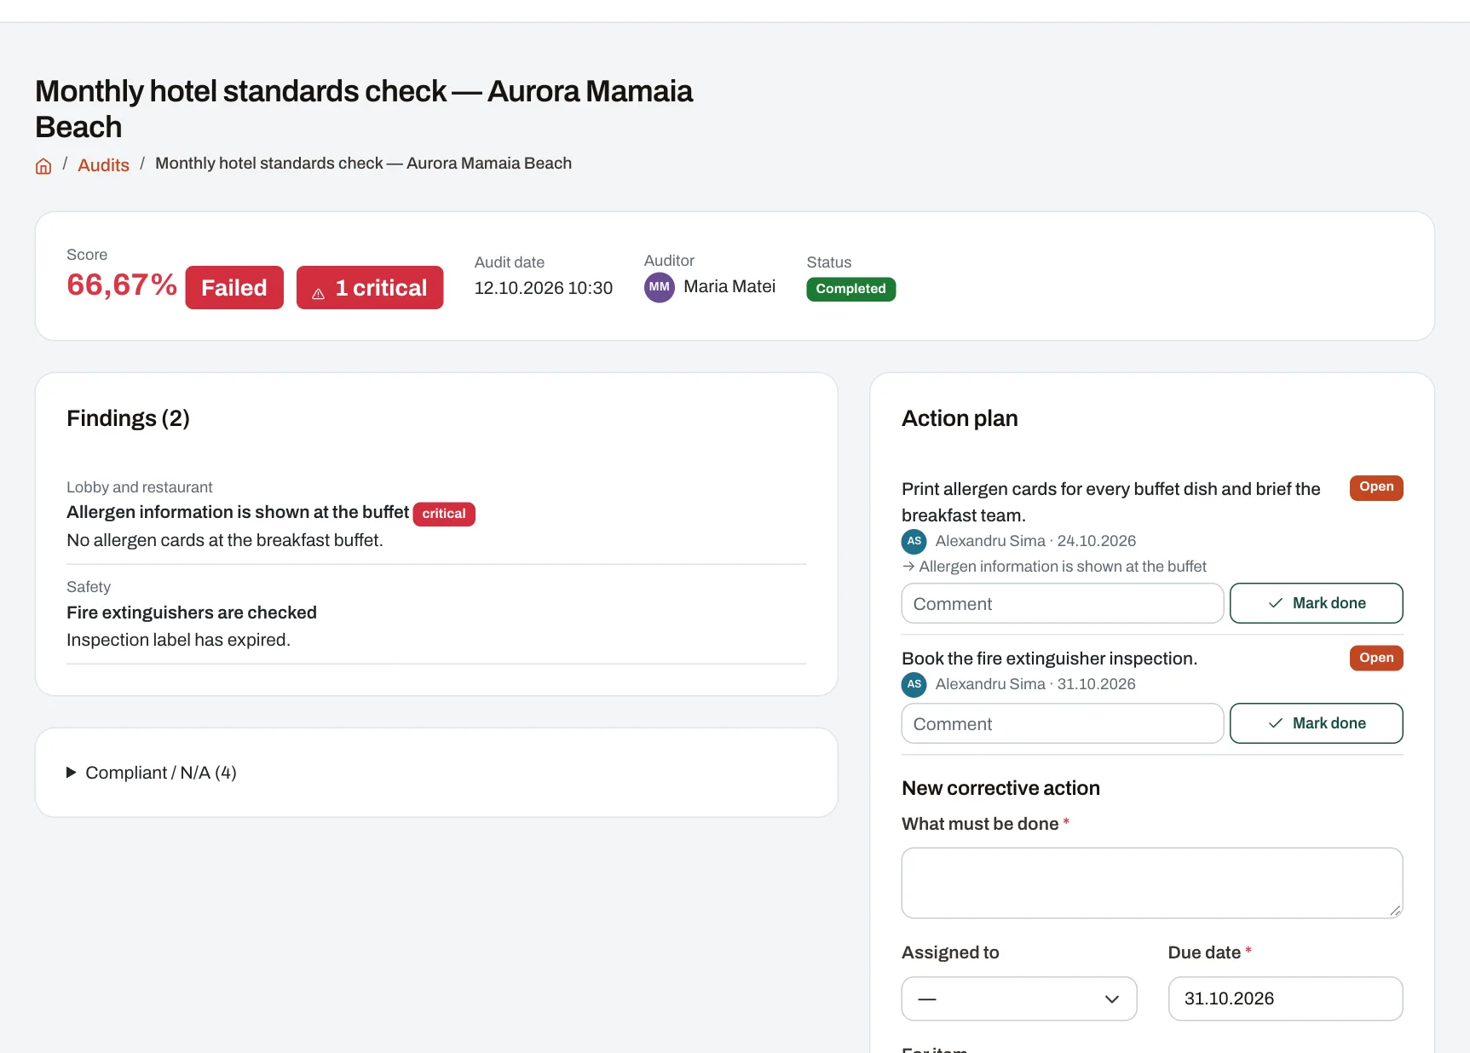Viewport: 1470px width, 1053px height.
Task: Click the audit date 12.10.2026 10:30
Action: tap(543, 288)
